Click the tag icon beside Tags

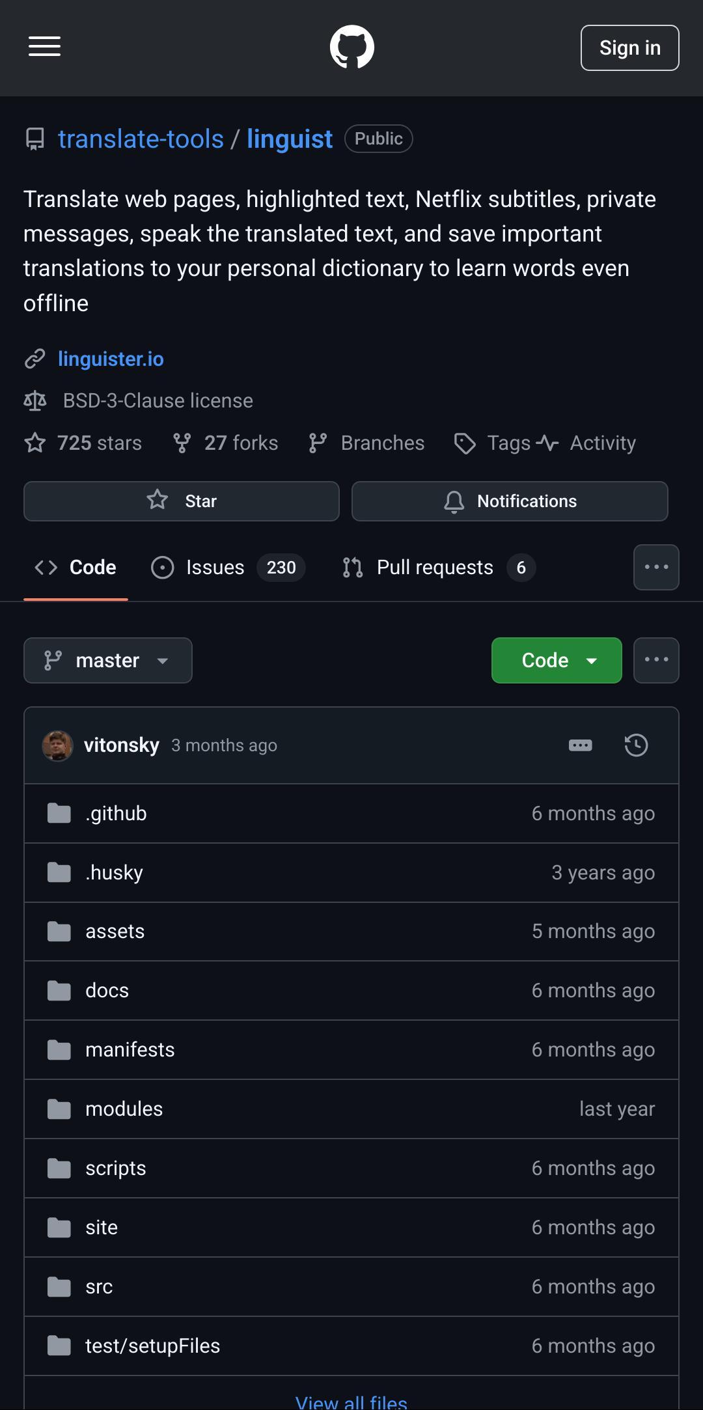465,444
